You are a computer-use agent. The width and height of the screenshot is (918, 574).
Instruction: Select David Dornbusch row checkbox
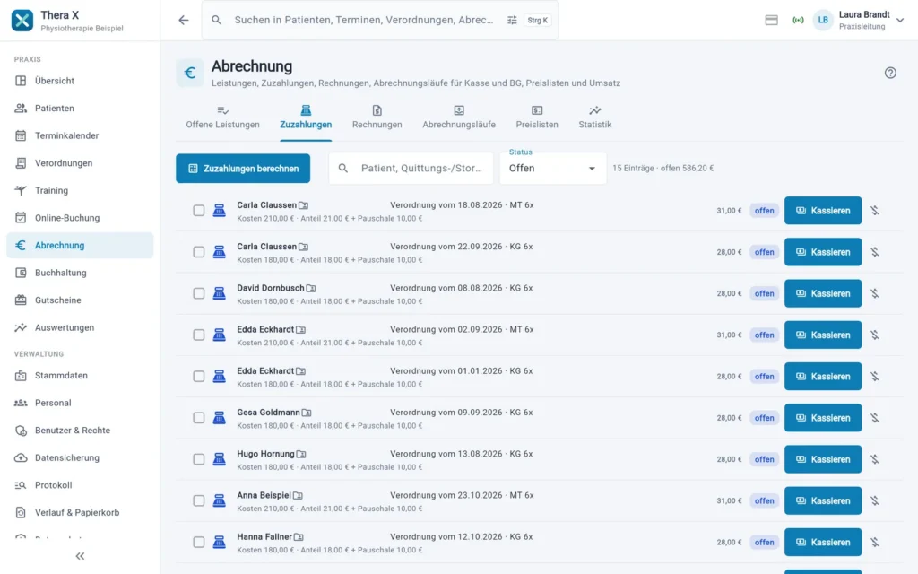coord(199,293)
